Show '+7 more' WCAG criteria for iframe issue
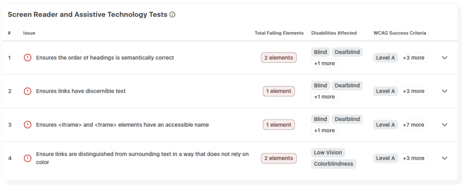 413,125
